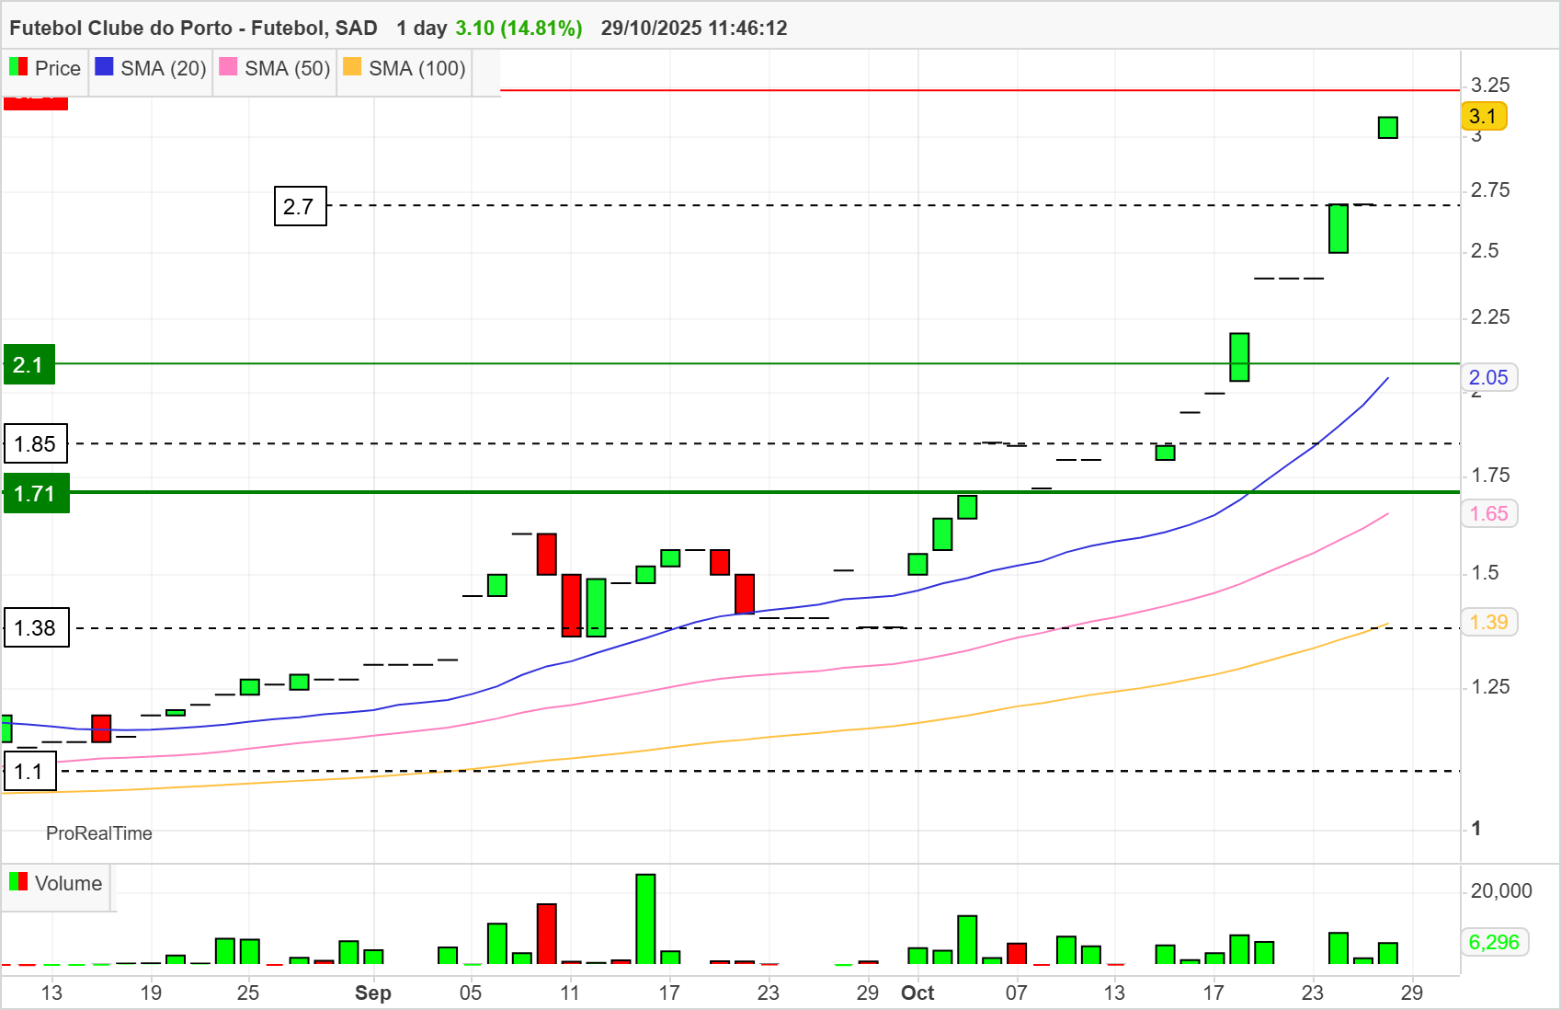Click the orange 1.39 SMA value tag
The width and height of the screenshot is (1561, 1010).
[1488, 622]
